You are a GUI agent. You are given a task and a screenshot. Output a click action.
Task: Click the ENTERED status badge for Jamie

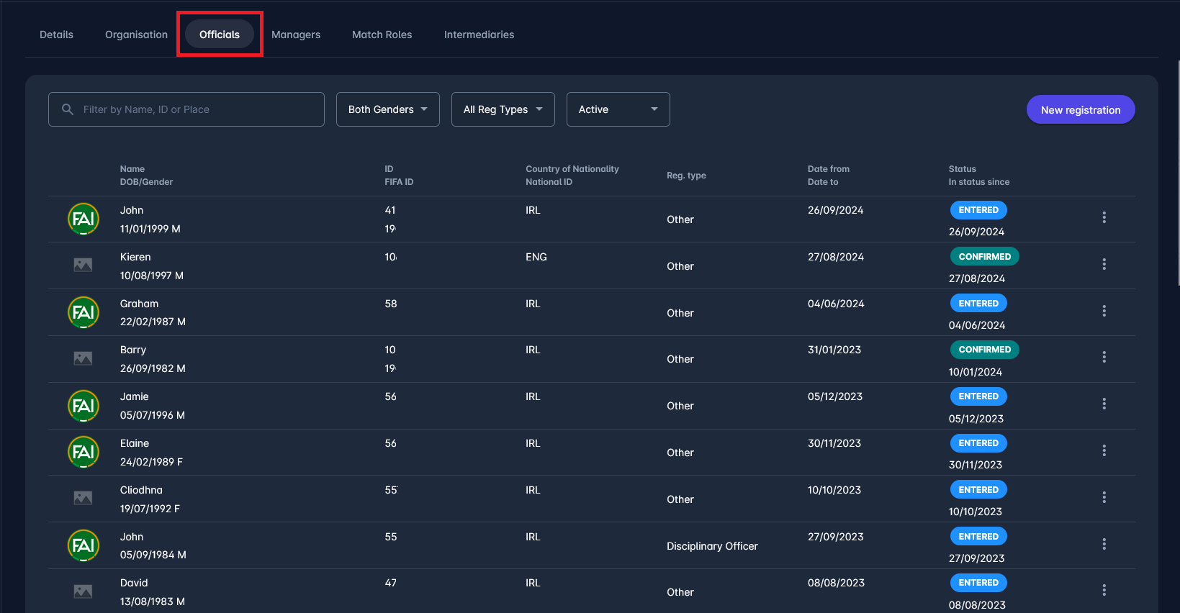(978, 396)
